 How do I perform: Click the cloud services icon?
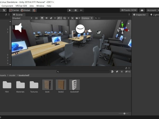coord(142,10)
